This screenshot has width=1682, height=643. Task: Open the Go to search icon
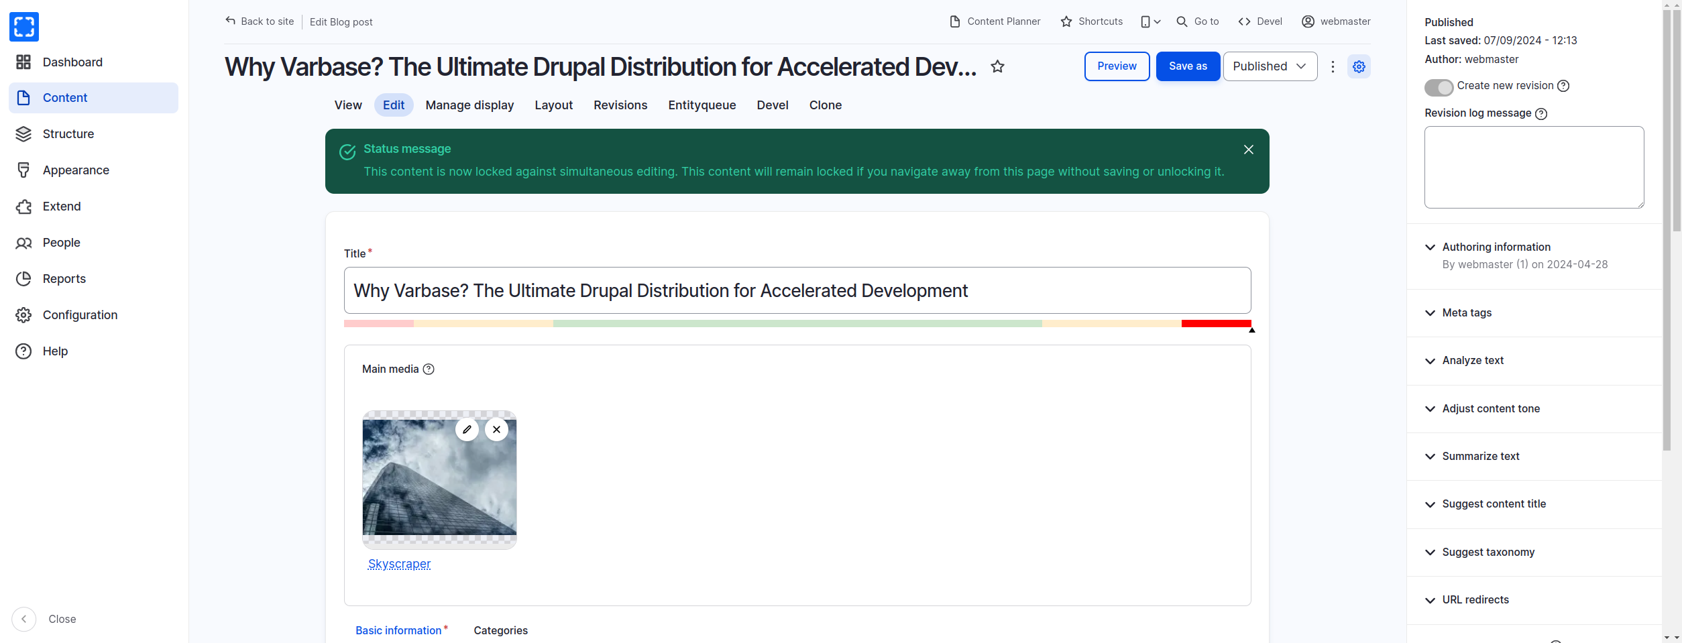click(x=1182, y=21)
